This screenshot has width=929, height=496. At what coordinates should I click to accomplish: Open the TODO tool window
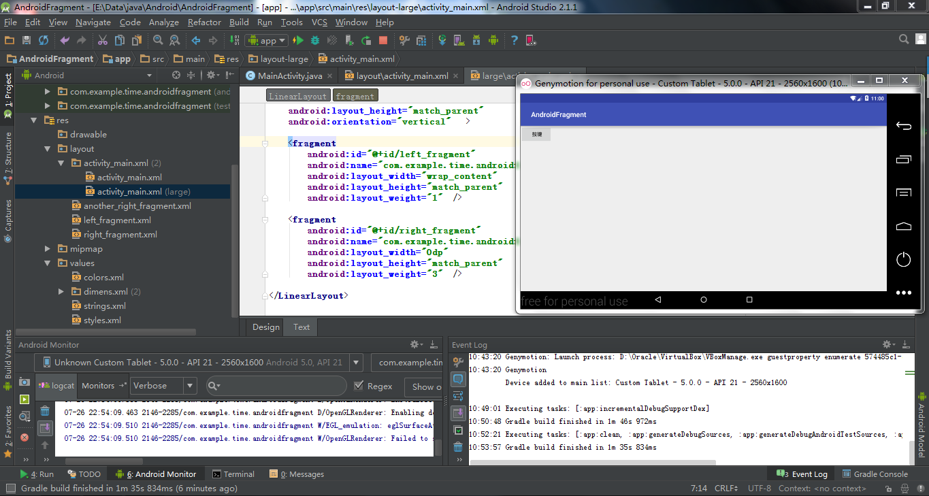(84, 474)
